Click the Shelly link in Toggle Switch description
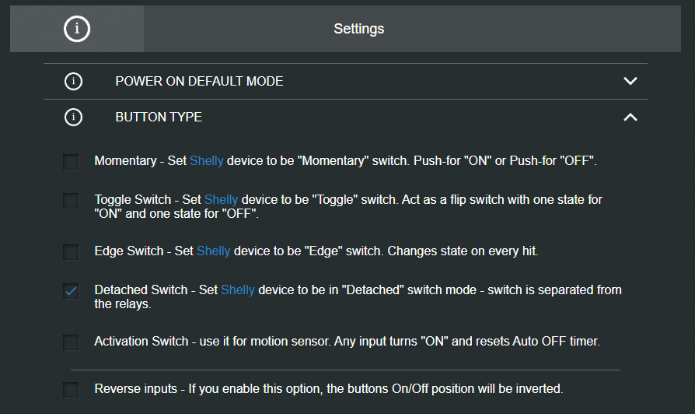 click(x=221, y=200)
